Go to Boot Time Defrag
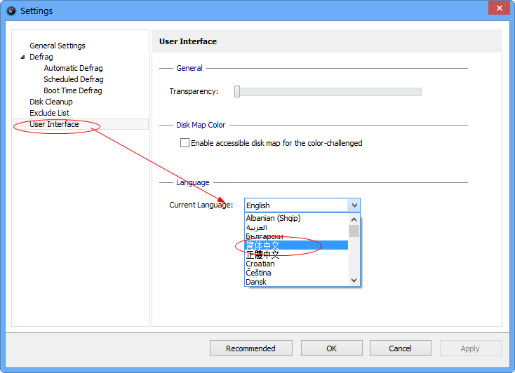The width and height of the screenshot is (515, 373). tap(73, 90)
